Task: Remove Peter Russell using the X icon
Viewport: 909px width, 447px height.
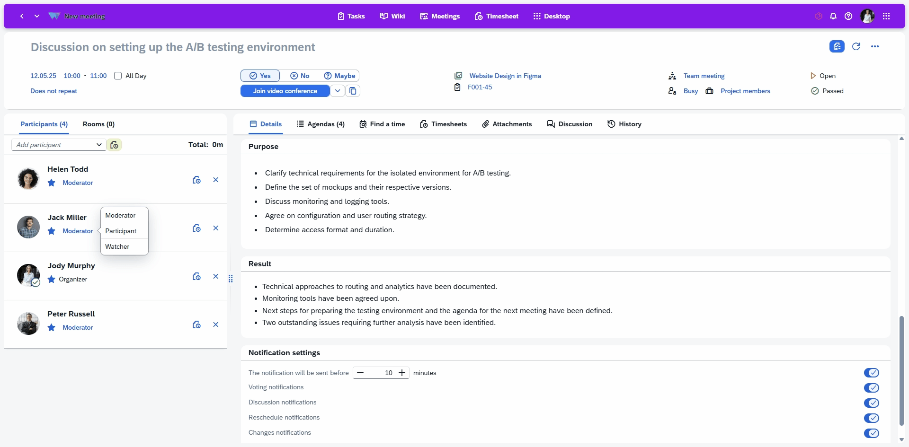Action: (x=215, y=324)
